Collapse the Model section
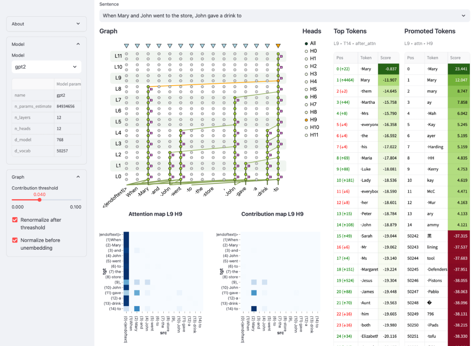The height and width of the screenshot is (346, 475). (x=46, y=44)
